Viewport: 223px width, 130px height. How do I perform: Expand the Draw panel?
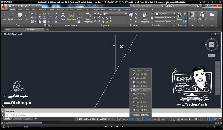coord(19,25)
